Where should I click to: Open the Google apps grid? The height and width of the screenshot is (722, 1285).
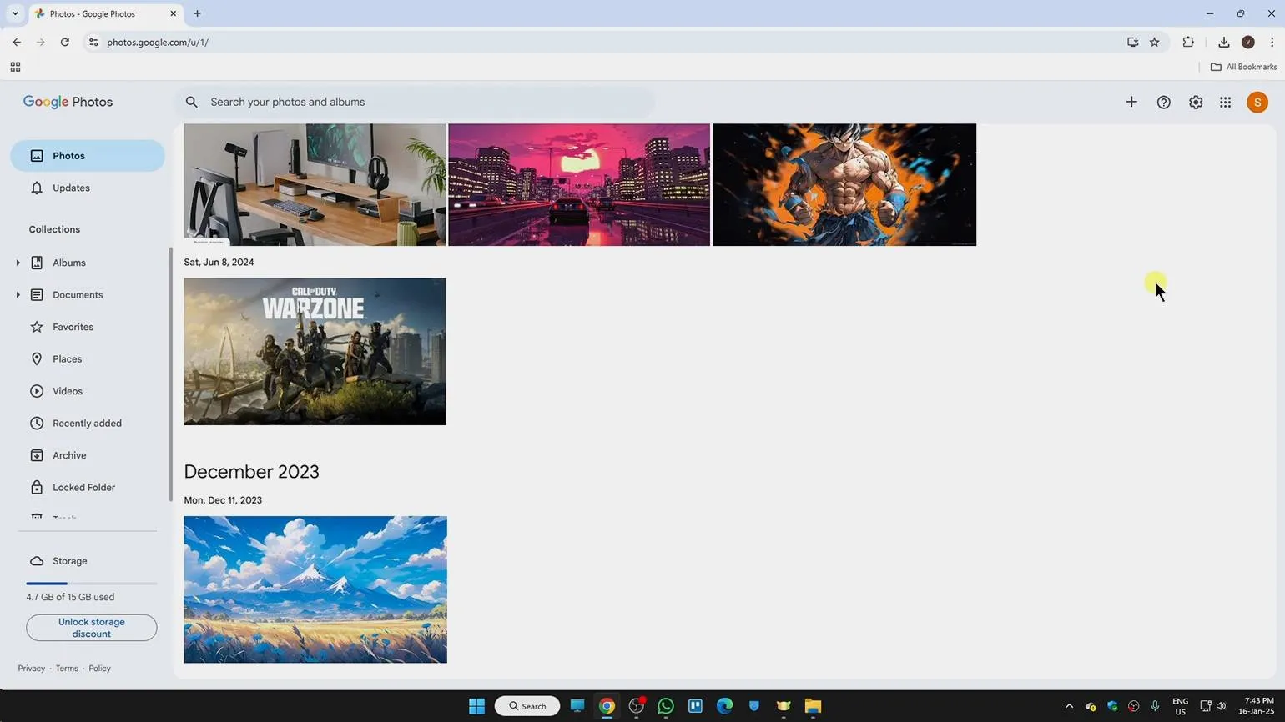tap(1225, 102)
